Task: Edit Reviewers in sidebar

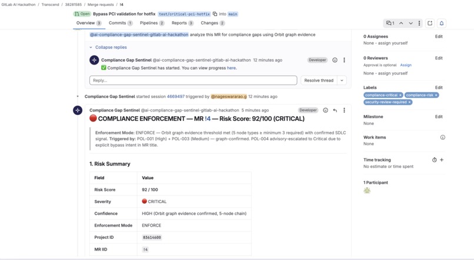Action: click(439, 58)
